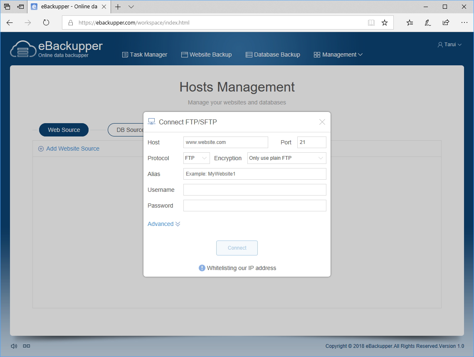Viewport: 474px width, 357px height.
Task: Click inside the Username input field
Action: [x=254, y=189]
